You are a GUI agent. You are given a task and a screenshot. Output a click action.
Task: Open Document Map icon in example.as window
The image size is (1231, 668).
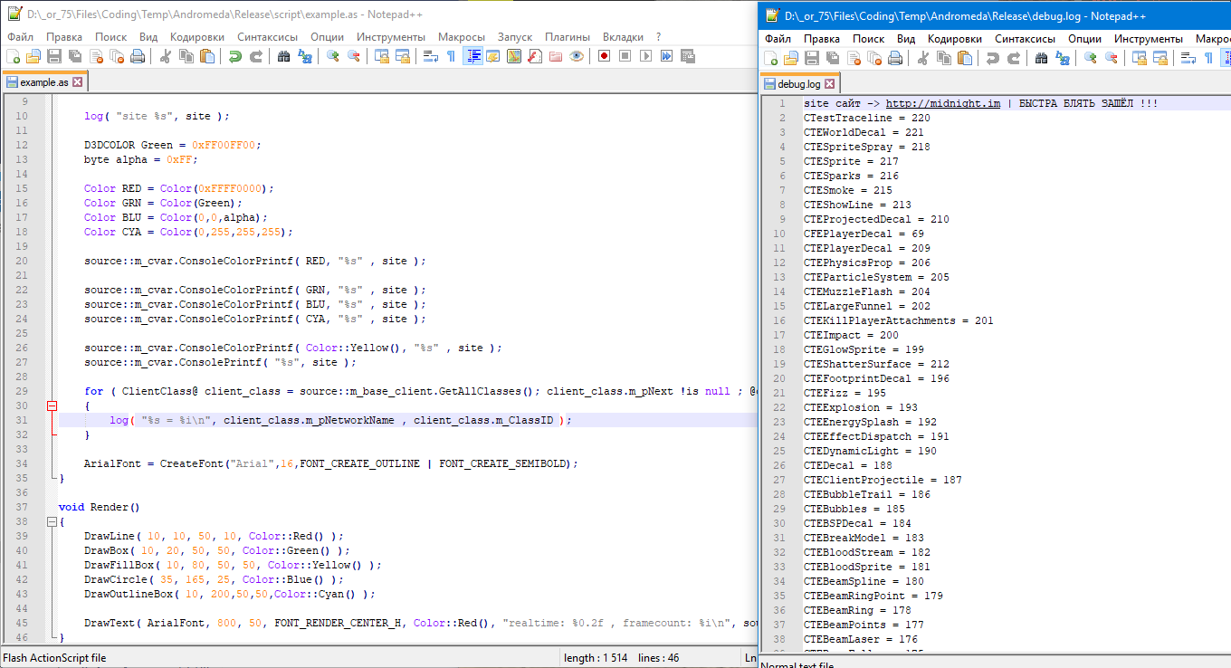pyautogui.click(x=514, y=56)
